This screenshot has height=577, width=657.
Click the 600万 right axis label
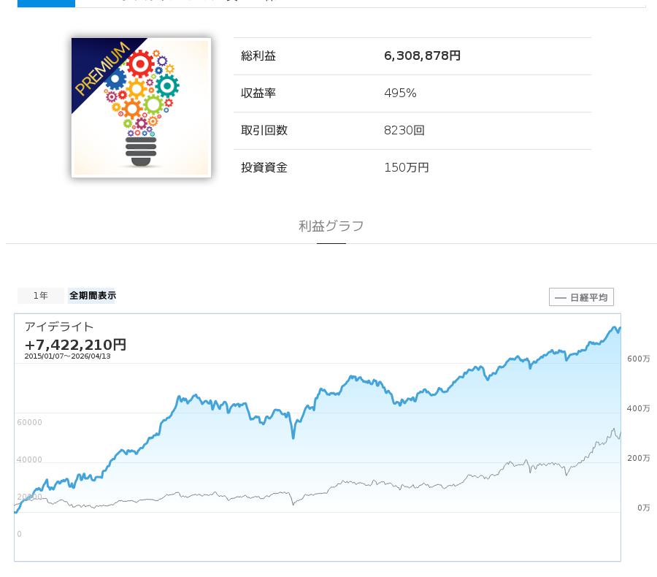[x=638, y=359]
